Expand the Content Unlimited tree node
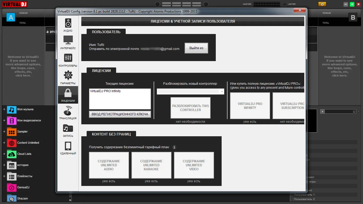Image resolution: width=363 pixels, height=204 pixels. point(4,143)
